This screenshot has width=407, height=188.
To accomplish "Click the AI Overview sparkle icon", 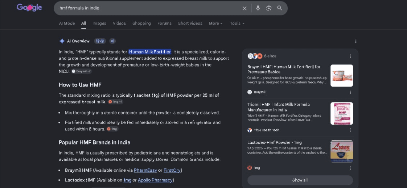I will click(62, 41).
